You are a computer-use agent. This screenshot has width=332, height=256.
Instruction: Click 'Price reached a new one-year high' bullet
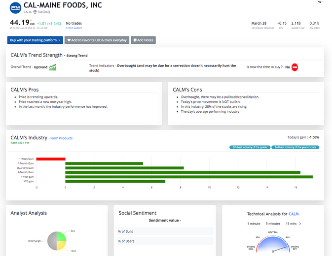pos(45,102)
